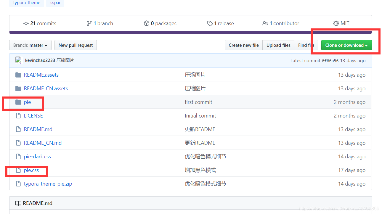Open README_CN.md's 更新README commit message
The width and height of the screenshot is (382, 214).
200,143
